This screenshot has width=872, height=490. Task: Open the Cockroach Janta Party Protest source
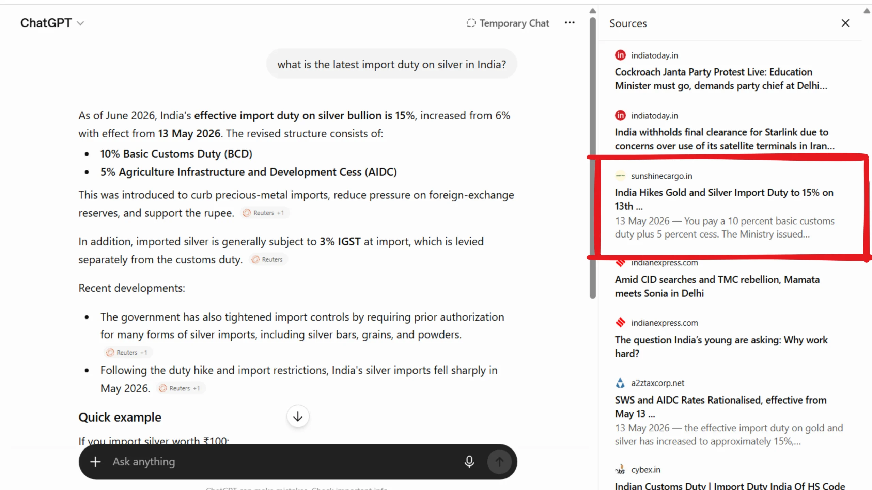(x=721, y=79)
